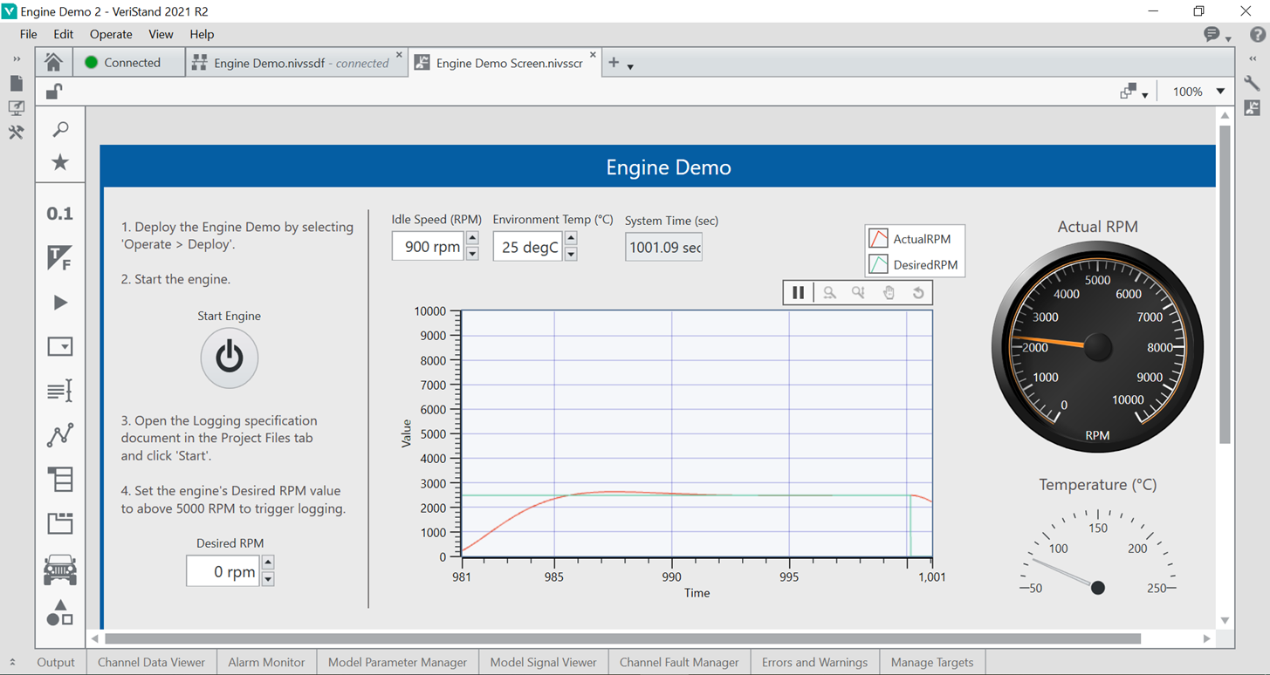Click the vertical scrollbar thumb
Image resolution: width=1270 pixels, height=675 pixels.
pyautogui.click(x=1225, y=284)
